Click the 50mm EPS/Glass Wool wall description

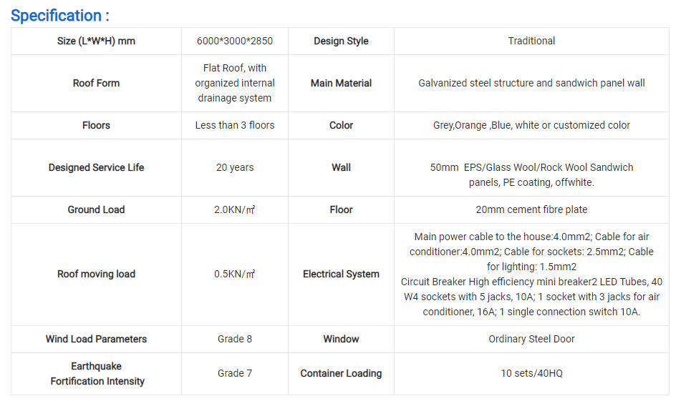(531, 174)
